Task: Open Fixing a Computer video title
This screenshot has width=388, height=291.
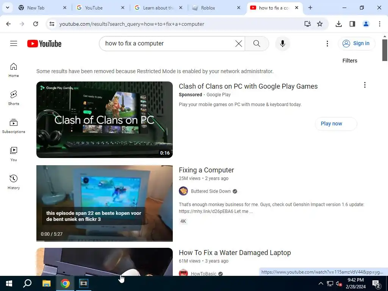Action: coord(207,170)
